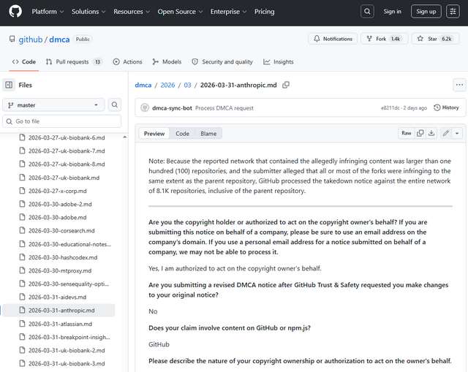
Task: Open 2026-03-30-corsearch.md file
Action: (63, 231)
